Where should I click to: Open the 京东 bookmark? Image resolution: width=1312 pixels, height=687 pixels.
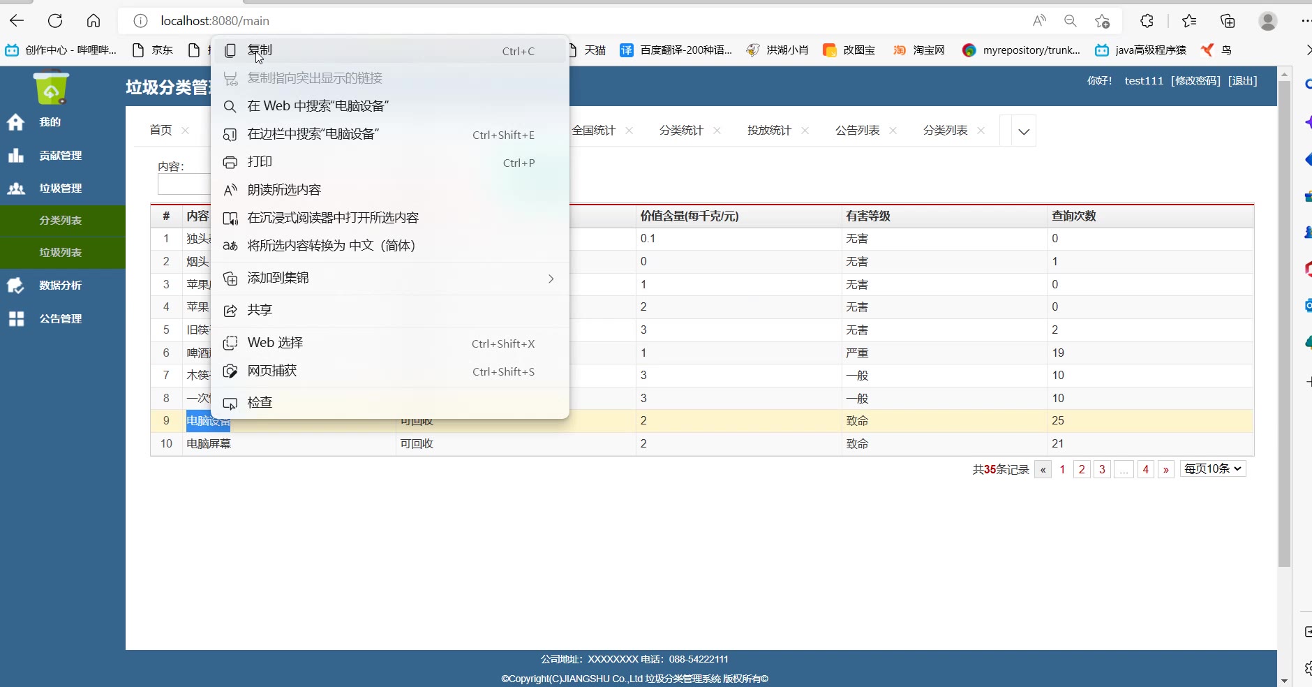(x=152, y=50)
